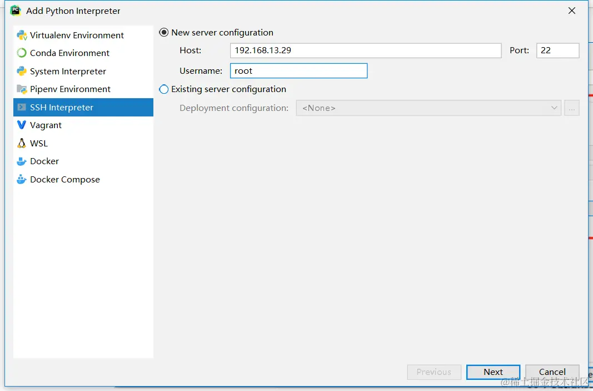The image size is (593, 391).
Task: Click the Docker Compose icon
Action: click(22, 179)
